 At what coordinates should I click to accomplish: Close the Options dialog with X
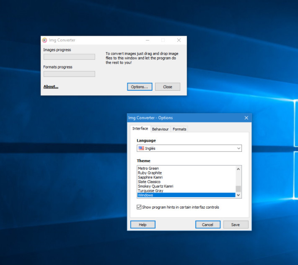pyautogui.click(x=246, y=118)
